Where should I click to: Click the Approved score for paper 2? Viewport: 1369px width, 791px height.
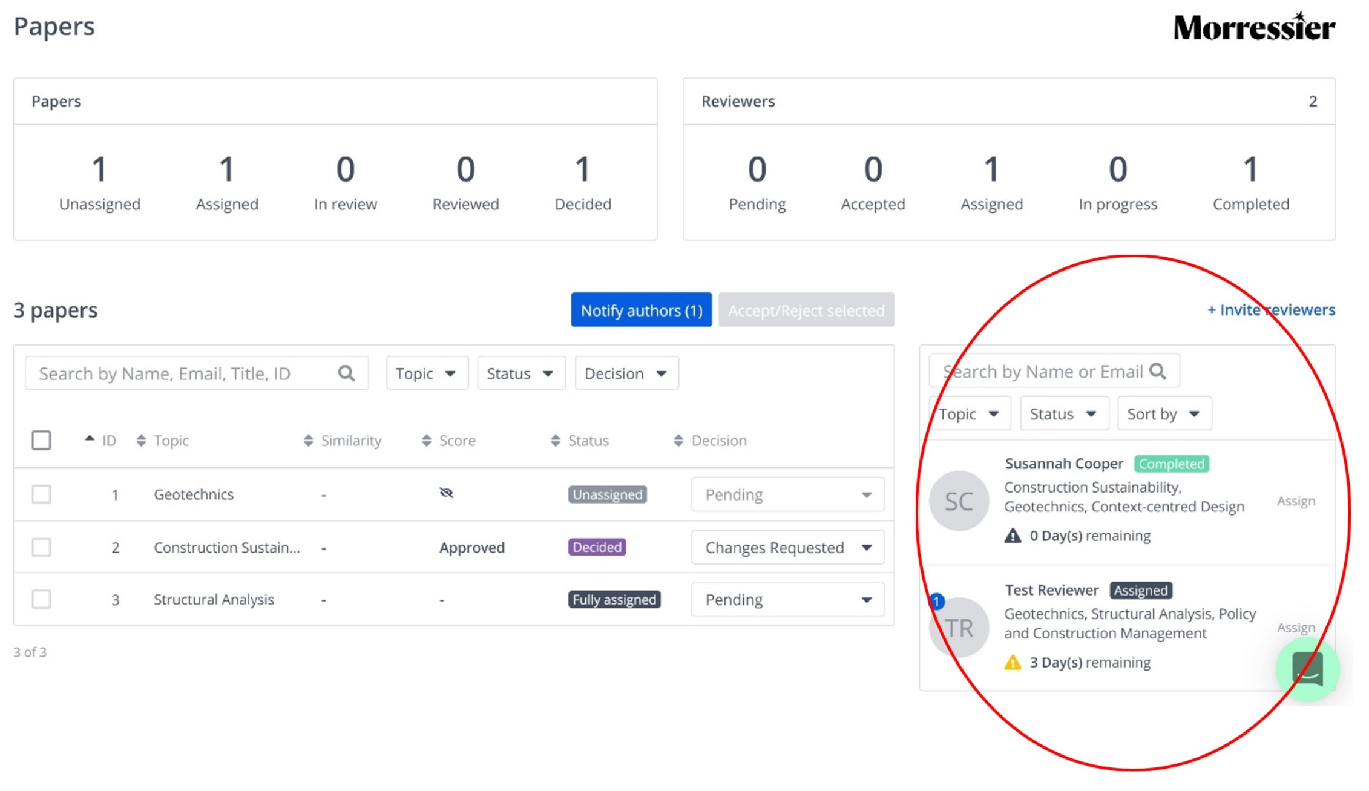click(471, 547)
